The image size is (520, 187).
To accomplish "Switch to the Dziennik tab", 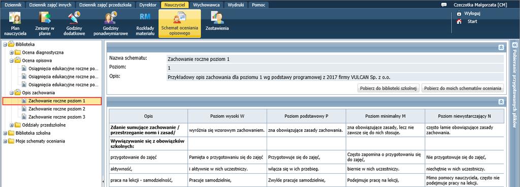I will (x=13, y=5).
